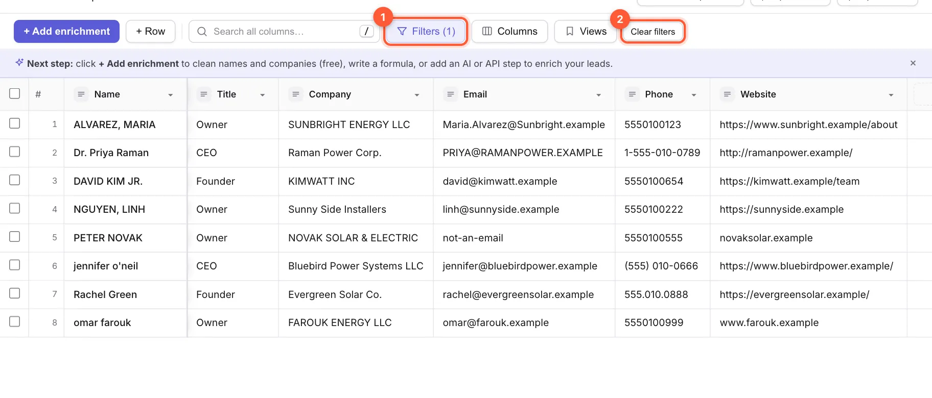932x398 pixels.
Task: Clear filters button
Action: (653, 32)
